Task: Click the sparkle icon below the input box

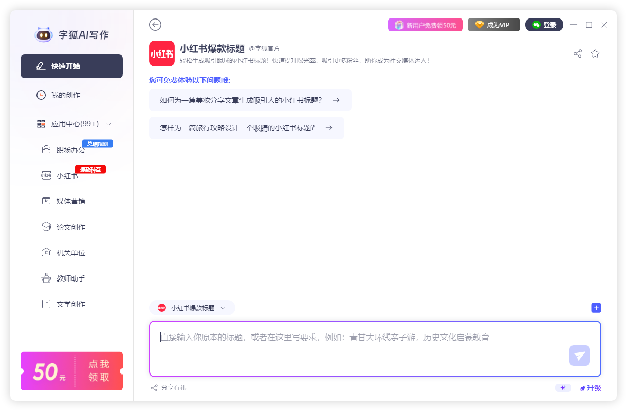Action: pyautogui.click(x=563, y=388)
